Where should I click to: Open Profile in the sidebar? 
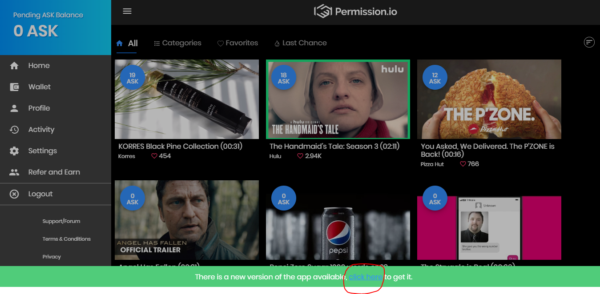(56, 108)
